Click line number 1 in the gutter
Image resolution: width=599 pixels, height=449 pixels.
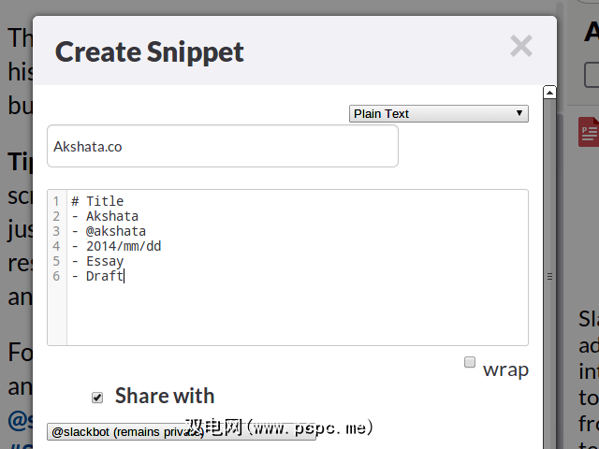57,201
